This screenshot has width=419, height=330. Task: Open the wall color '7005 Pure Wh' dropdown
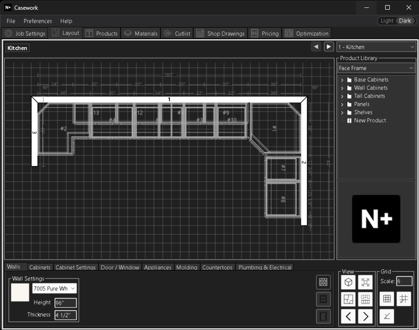pos(55,289)
